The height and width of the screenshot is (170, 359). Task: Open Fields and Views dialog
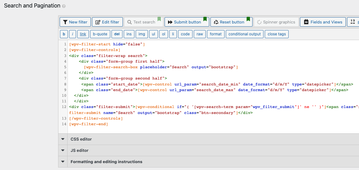coord(323,22)
